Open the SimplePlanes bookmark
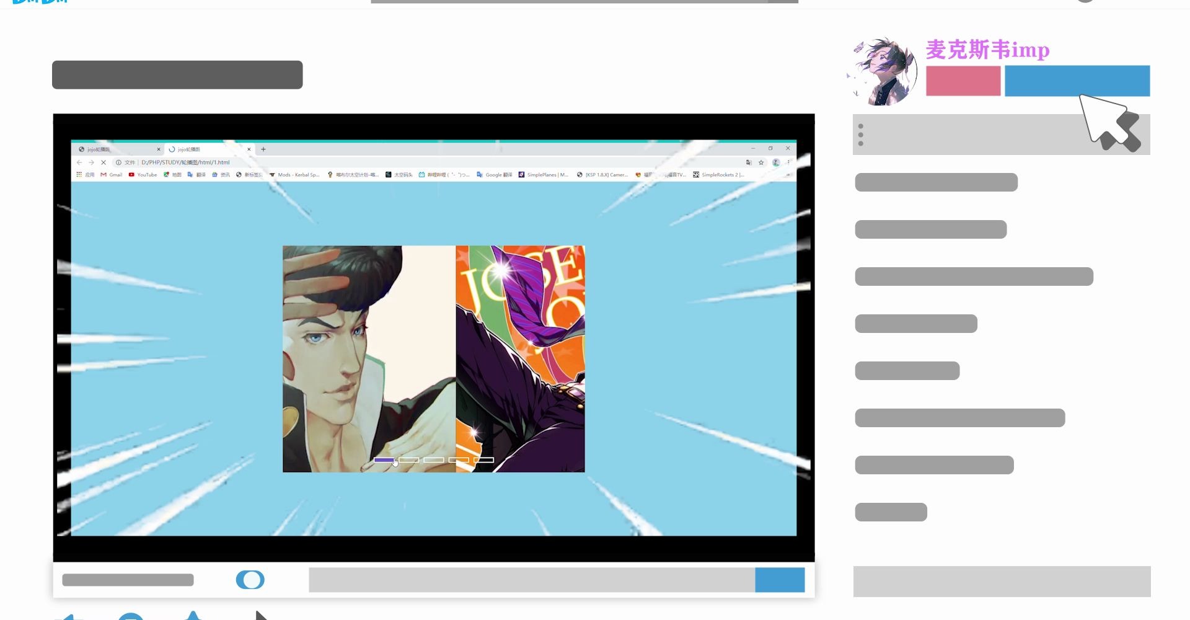 [544, 175]
